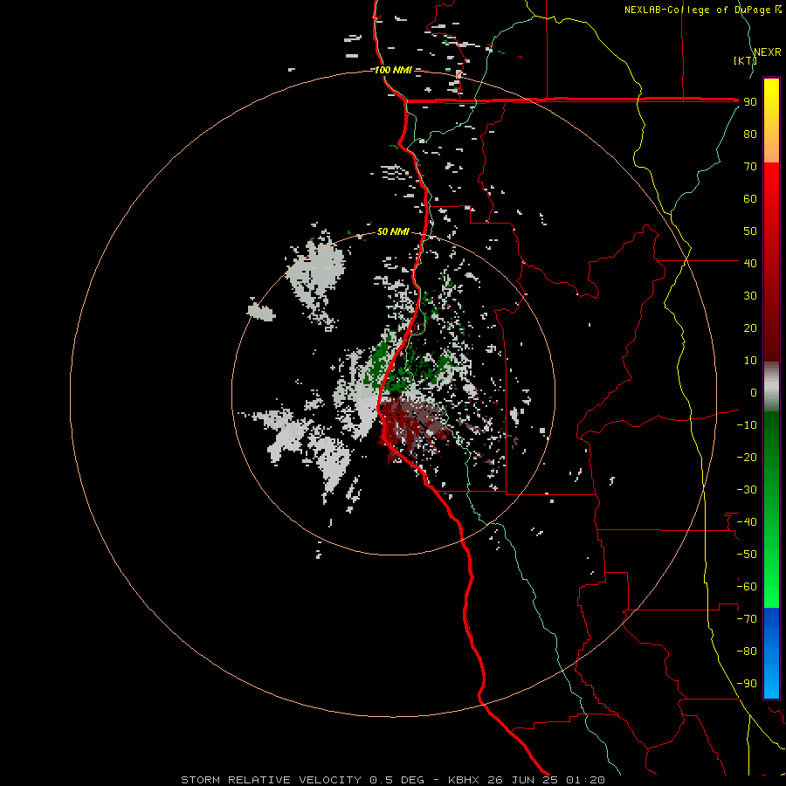Viewport: 786px width, 786px height.
Task: Click the -20 value on the velocity scale
Action: (x=747, y=457)
